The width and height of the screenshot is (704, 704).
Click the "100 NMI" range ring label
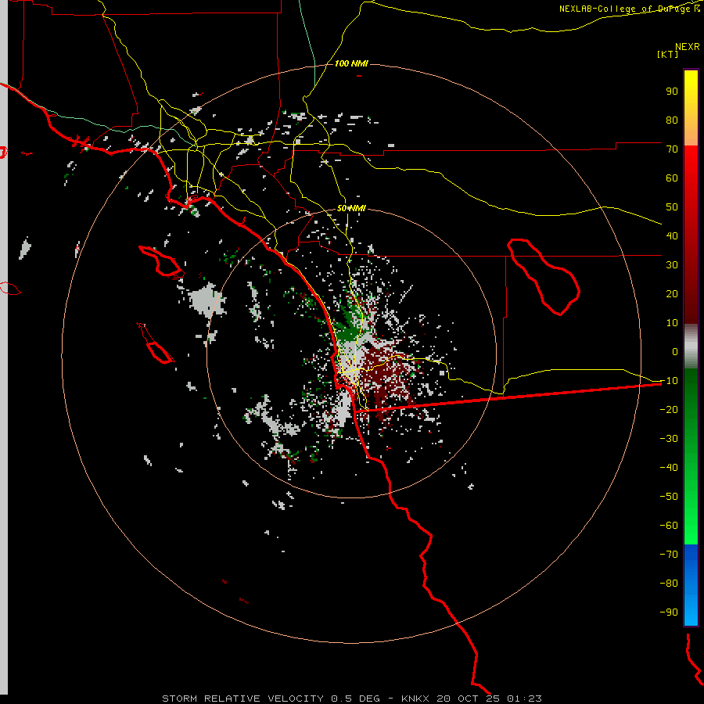coord(351,63)
